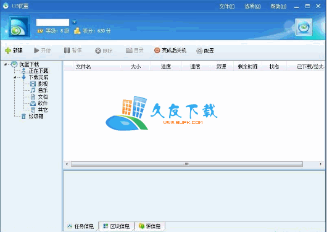Switch to the 任务信息 tab
This screenshot has height=232, width=327.
(81, 226)
